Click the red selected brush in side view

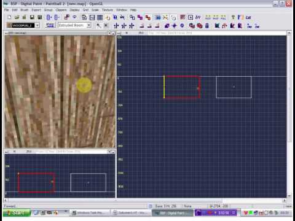click(36, 183)
